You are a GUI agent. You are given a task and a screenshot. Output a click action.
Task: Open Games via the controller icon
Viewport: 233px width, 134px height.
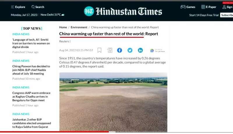coord(183,7)
